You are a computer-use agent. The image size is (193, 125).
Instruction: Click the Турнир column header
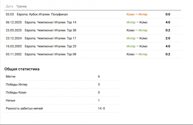point(21,7)
